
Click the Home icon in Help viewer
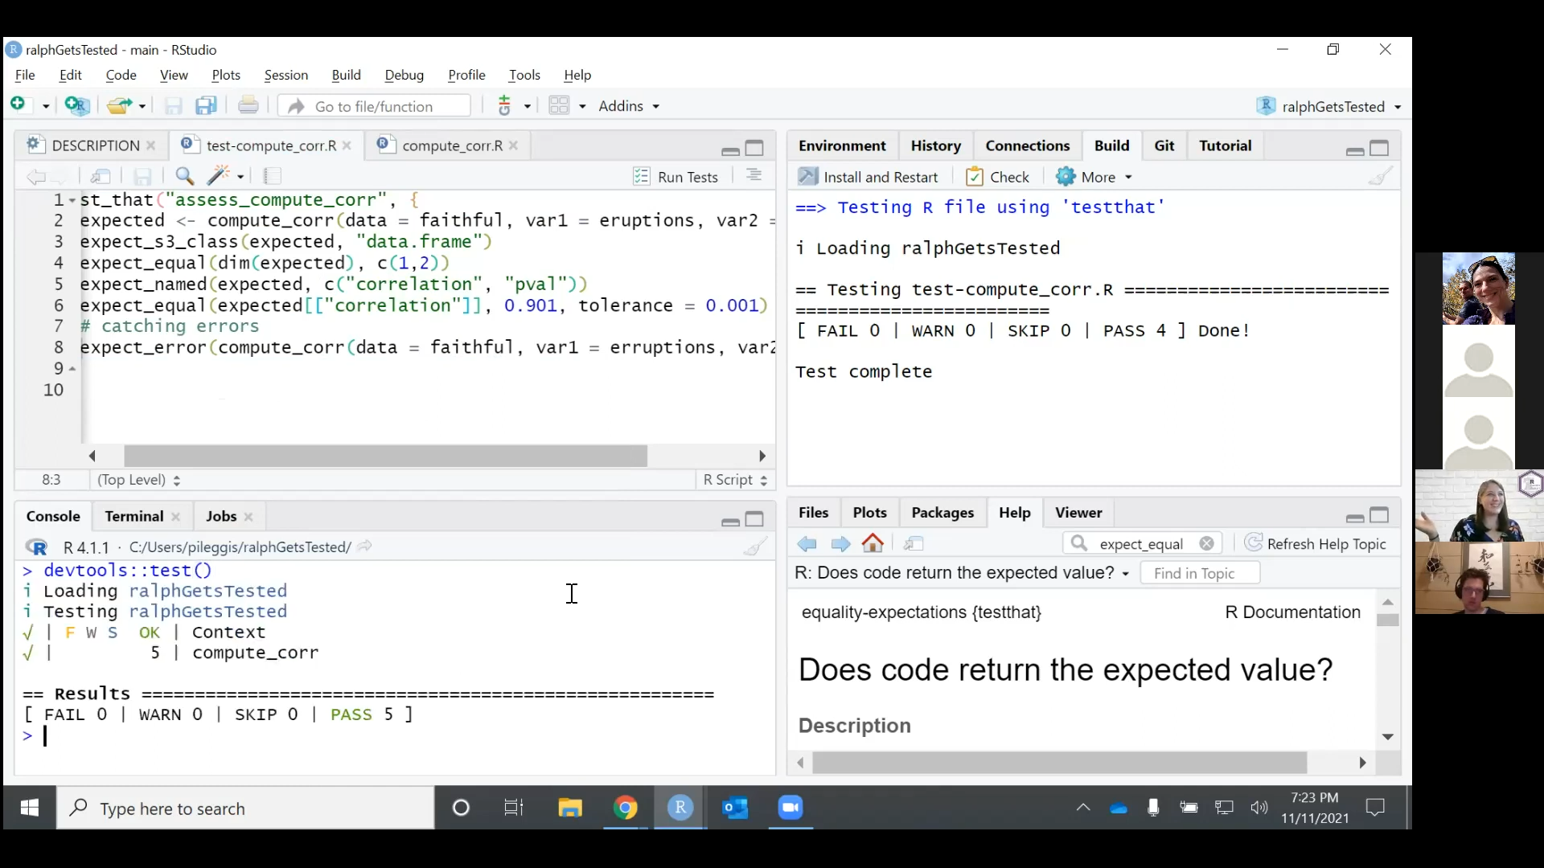873,543
